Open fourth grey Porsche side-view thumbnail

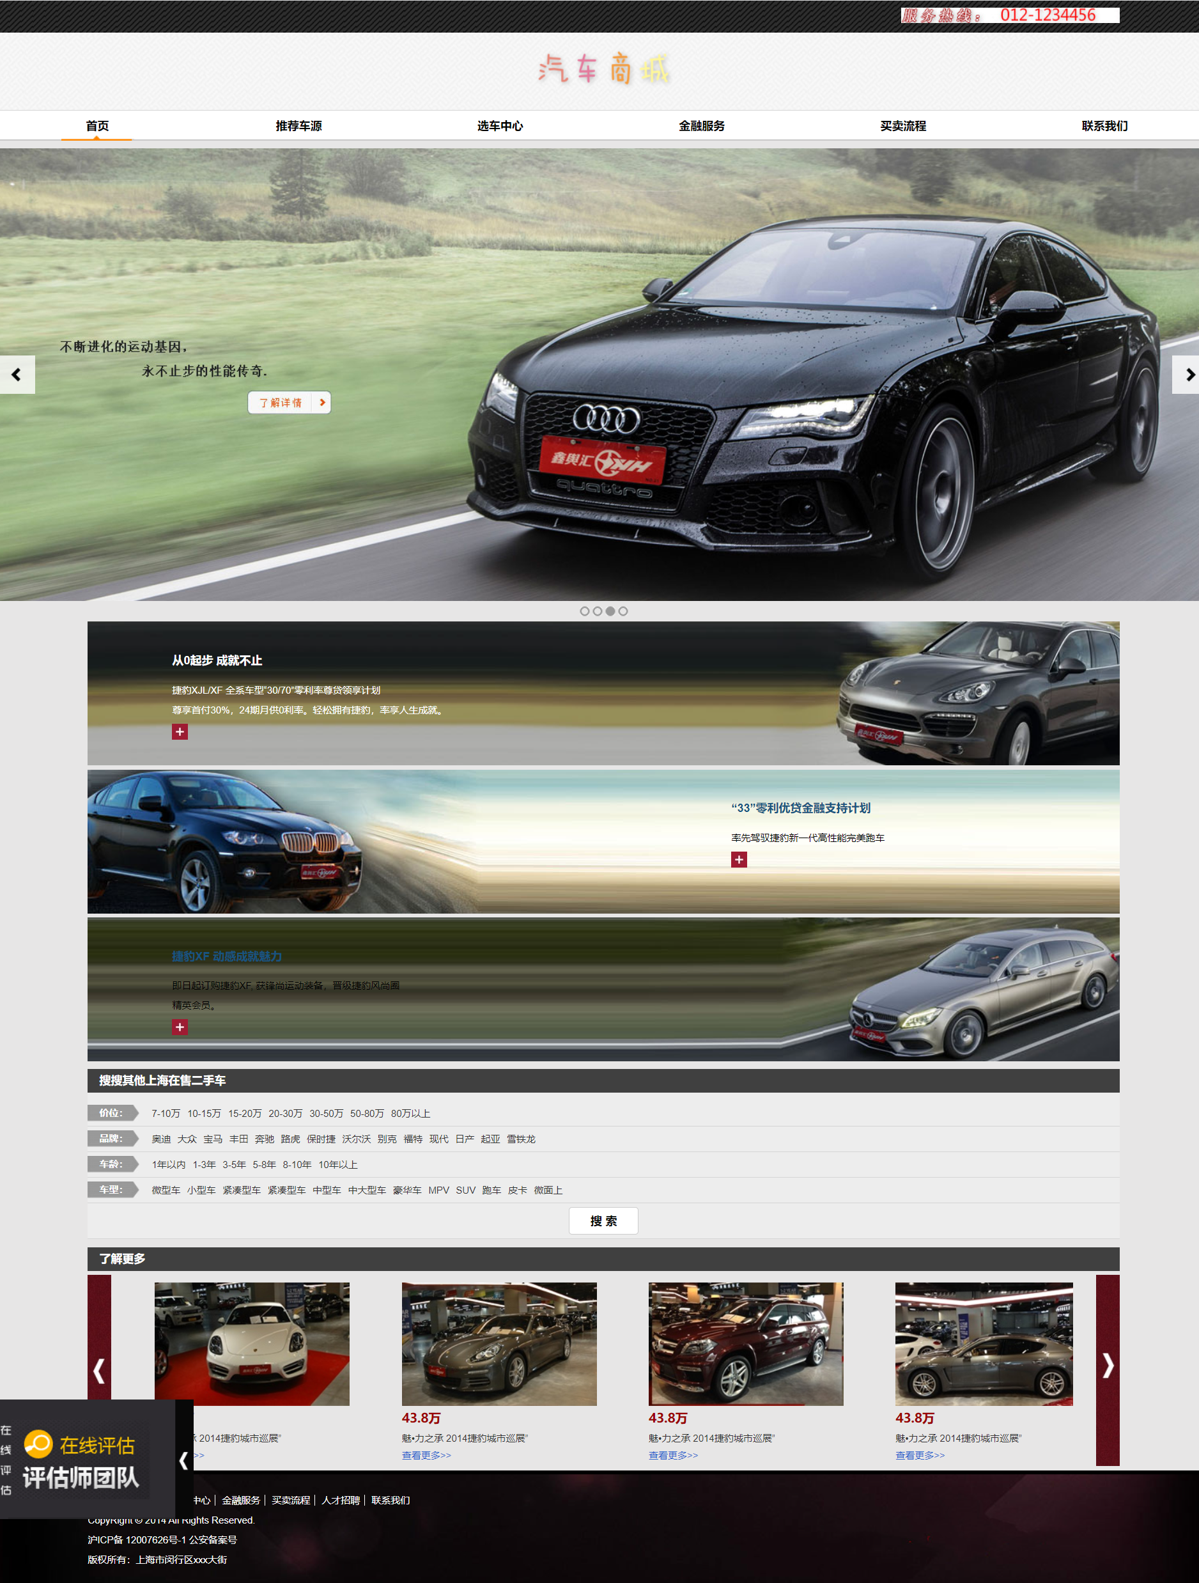984,1344
